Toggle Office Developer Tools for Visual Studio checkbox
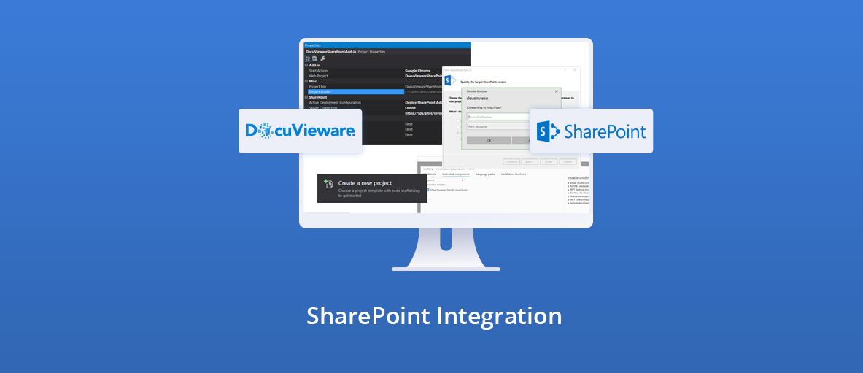The width and height of the screenshot is (863, 373). tap(428, 190)
